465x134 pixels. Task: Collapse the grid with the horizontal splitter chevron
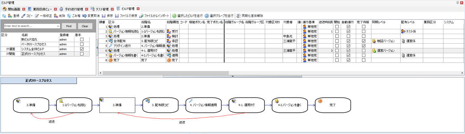click(x=232, y=76)
